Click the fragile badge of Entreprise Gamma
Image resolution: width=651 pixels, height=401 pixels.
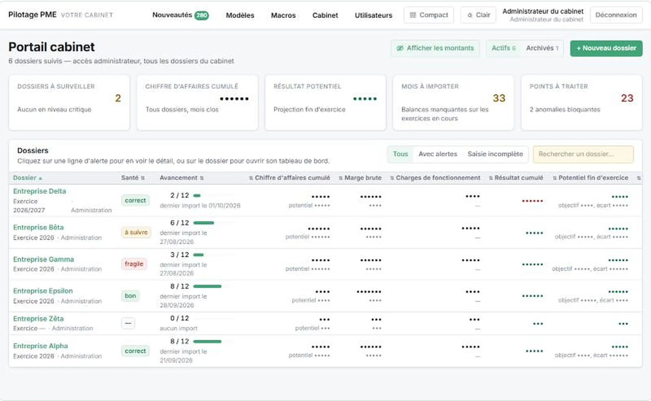pyautogui.click(x=134, y=264)
